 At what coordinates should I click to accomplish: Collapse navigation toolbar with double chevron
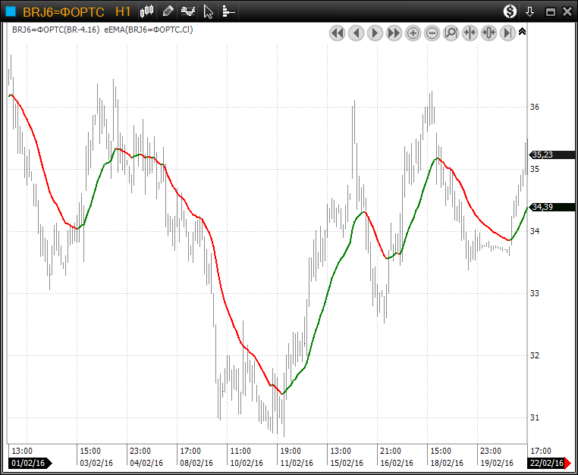522,32
